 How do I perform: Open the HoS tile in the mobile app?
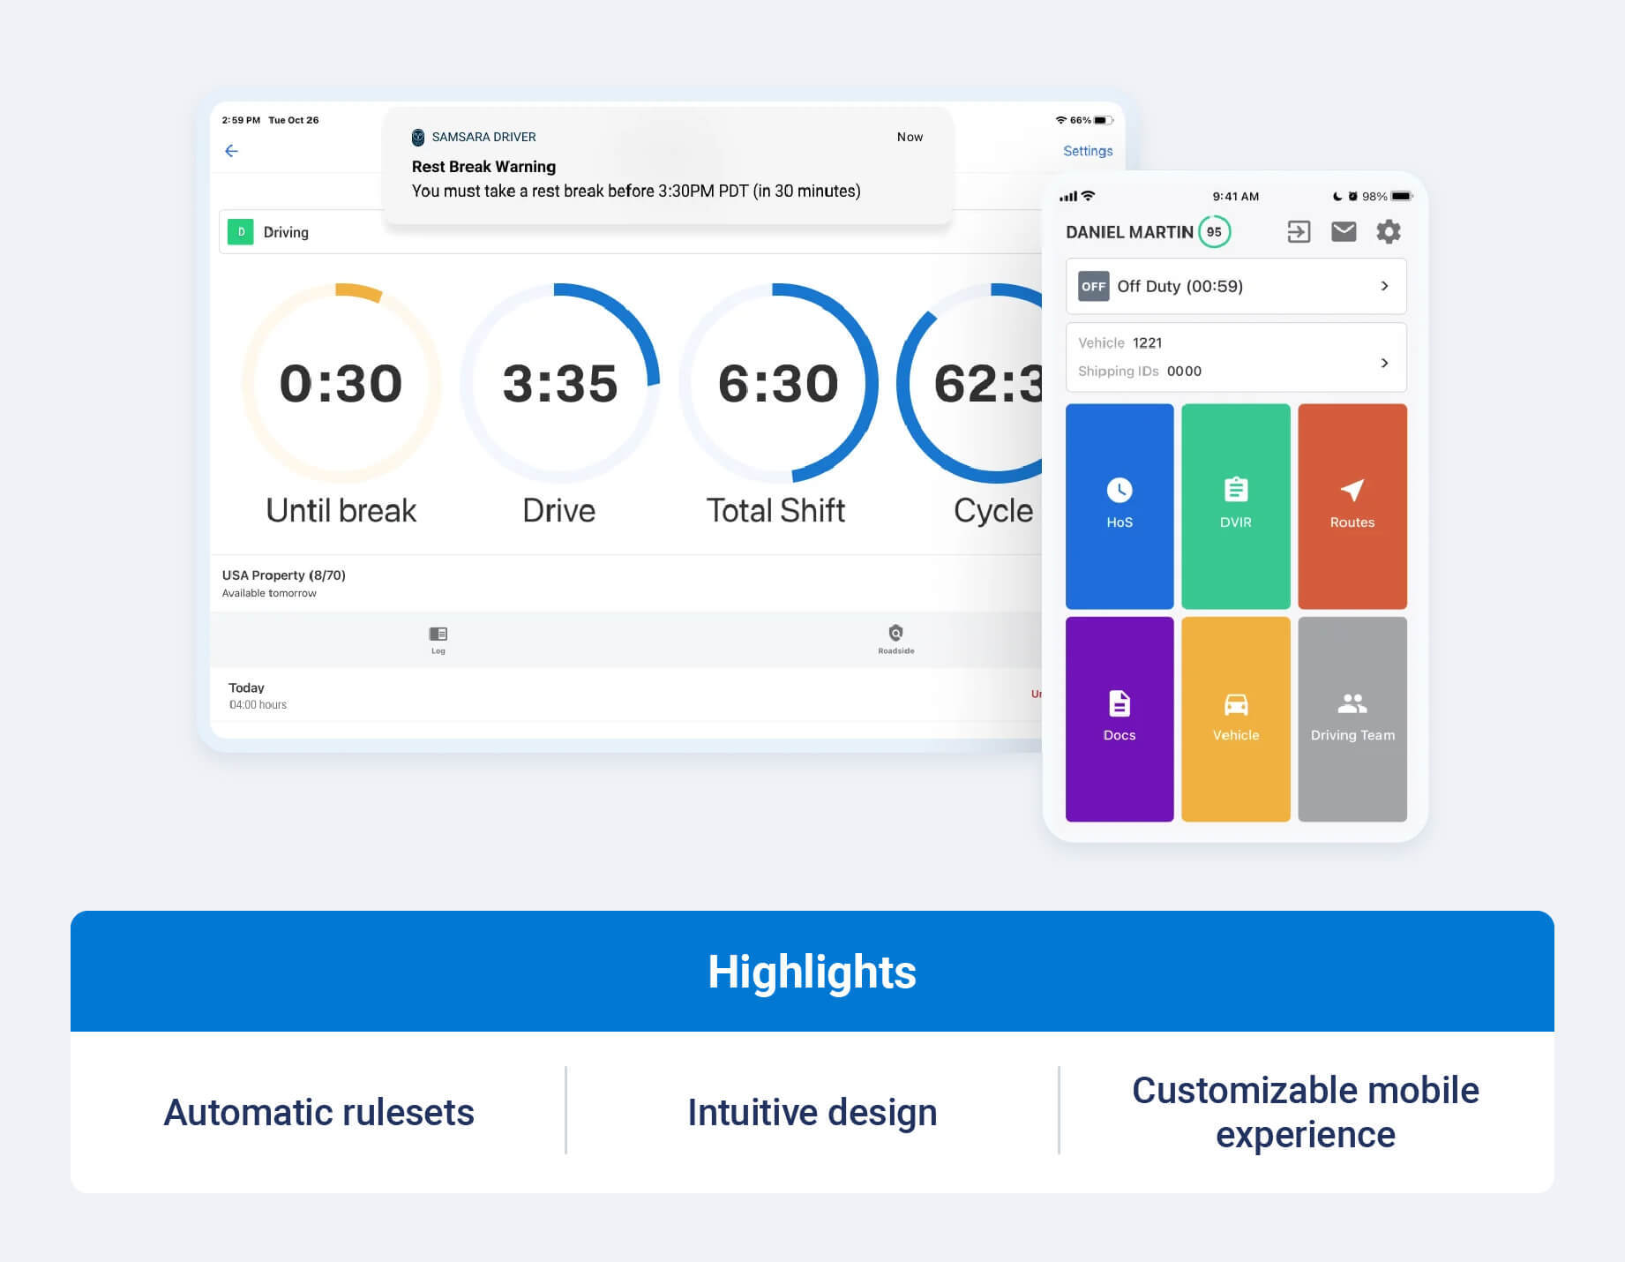coord(1119,507)
